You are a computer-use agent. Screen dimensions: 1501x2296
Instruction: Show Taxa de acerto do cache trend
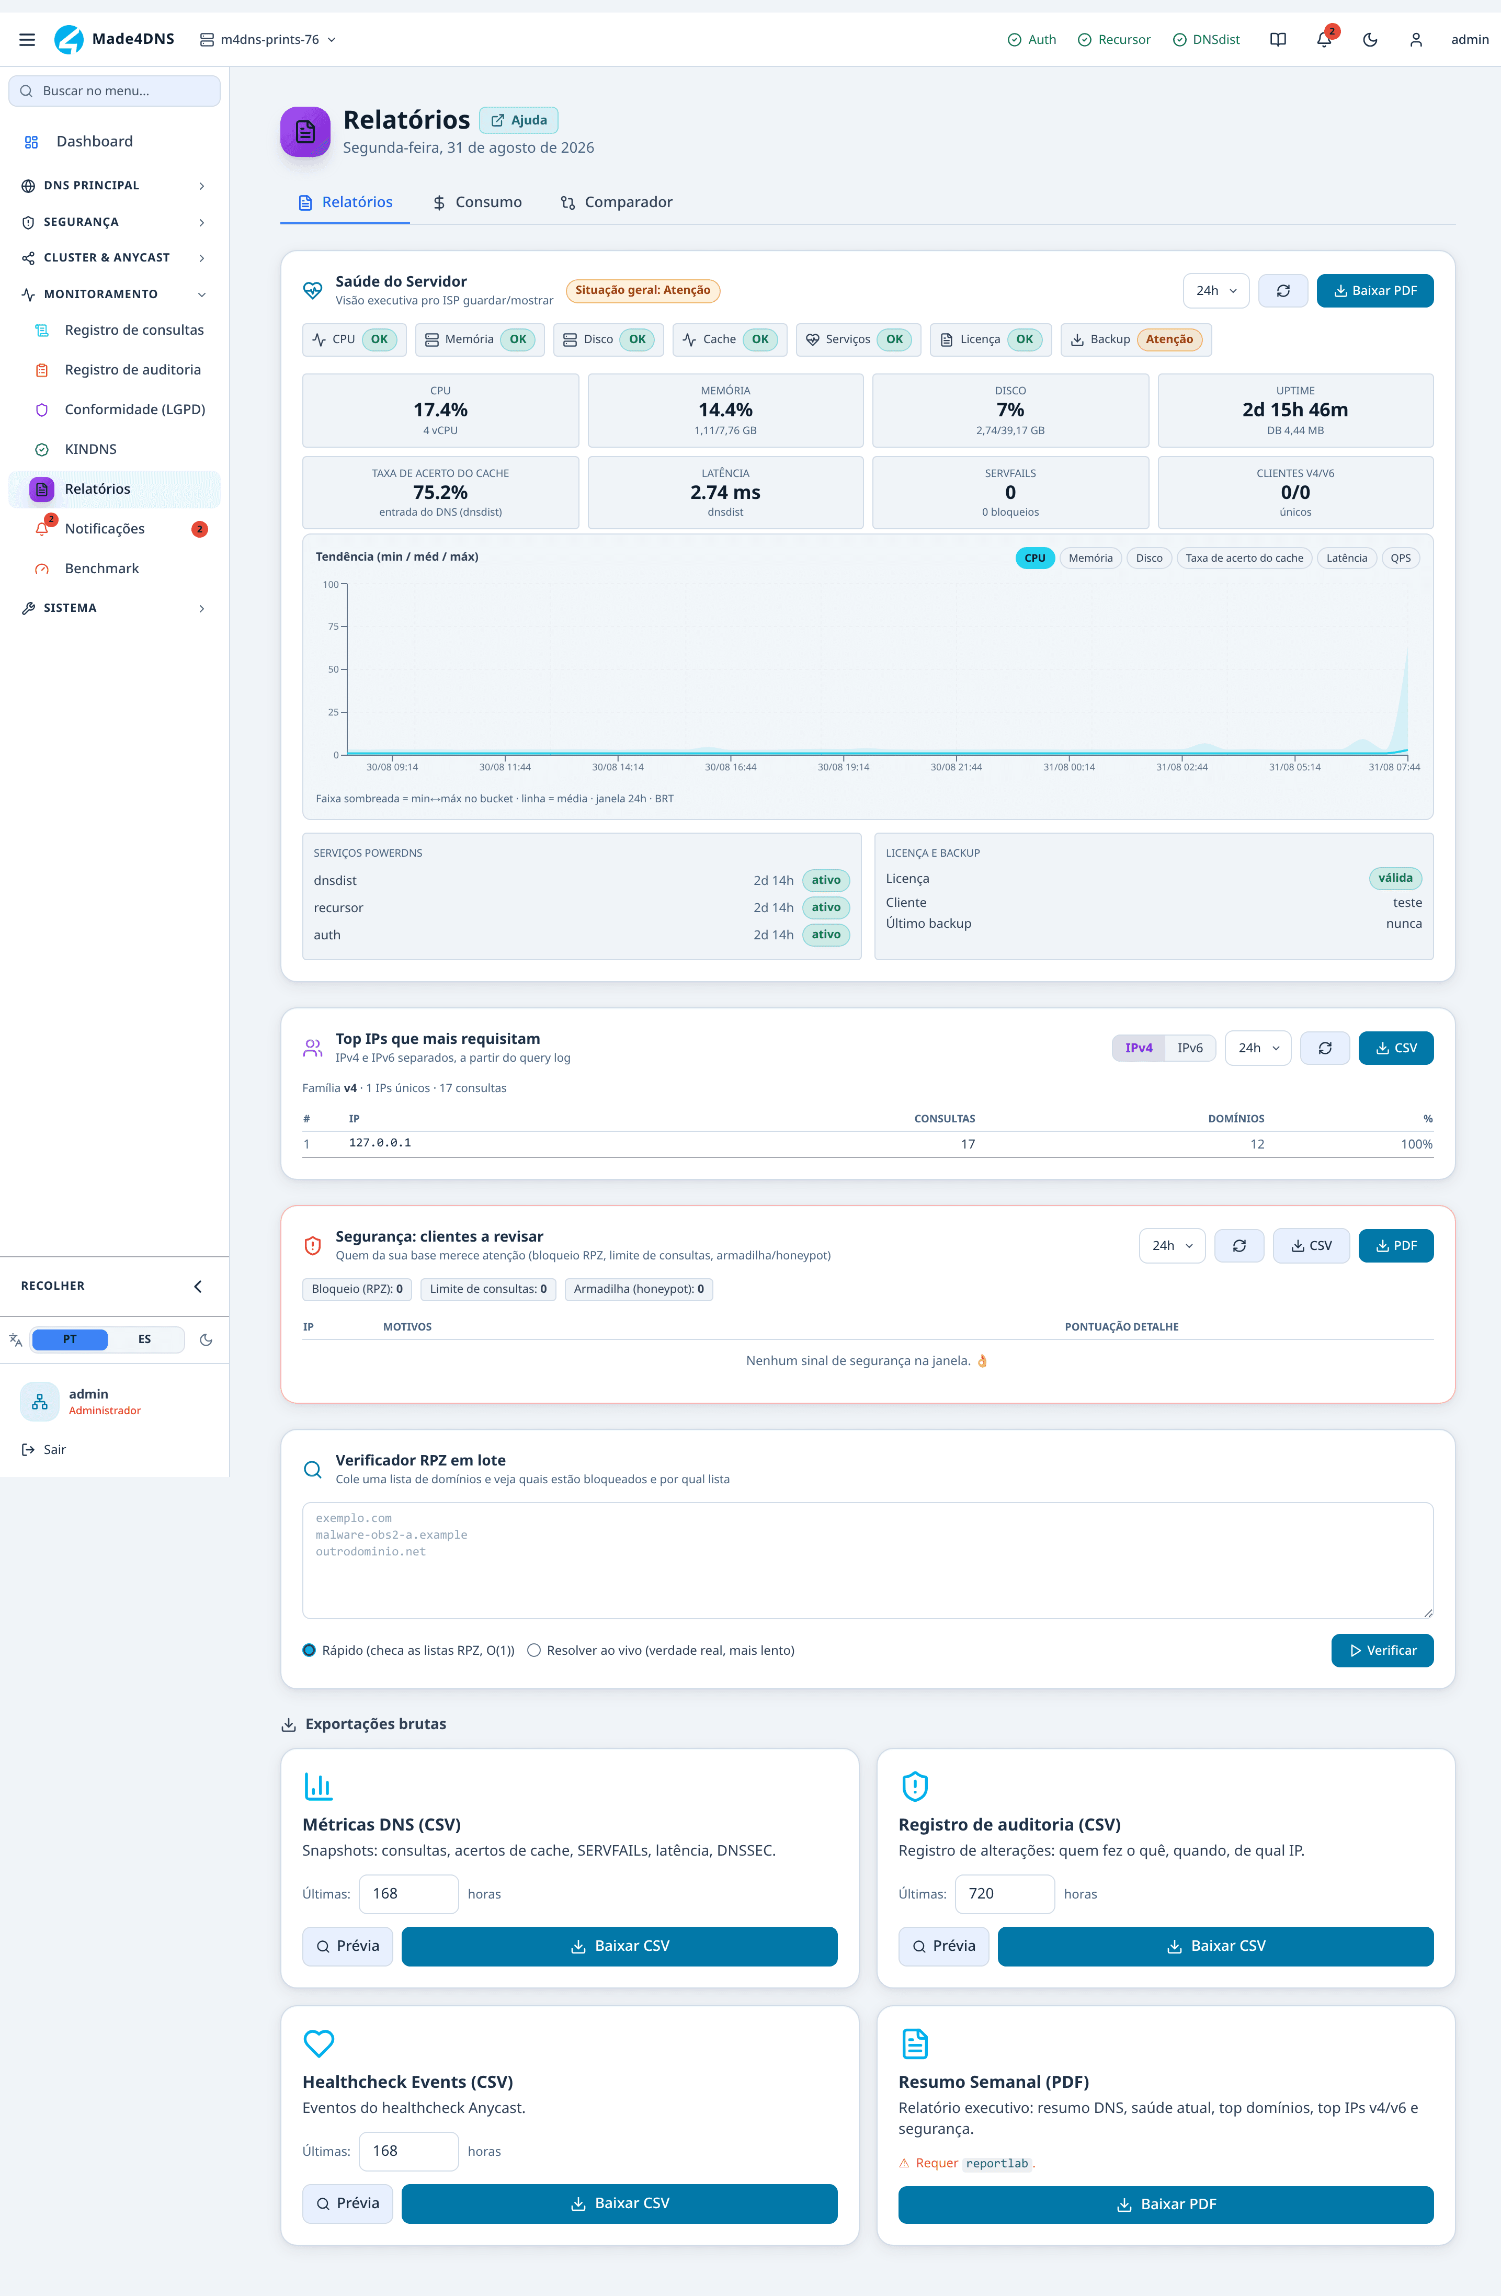(1244, 558)
